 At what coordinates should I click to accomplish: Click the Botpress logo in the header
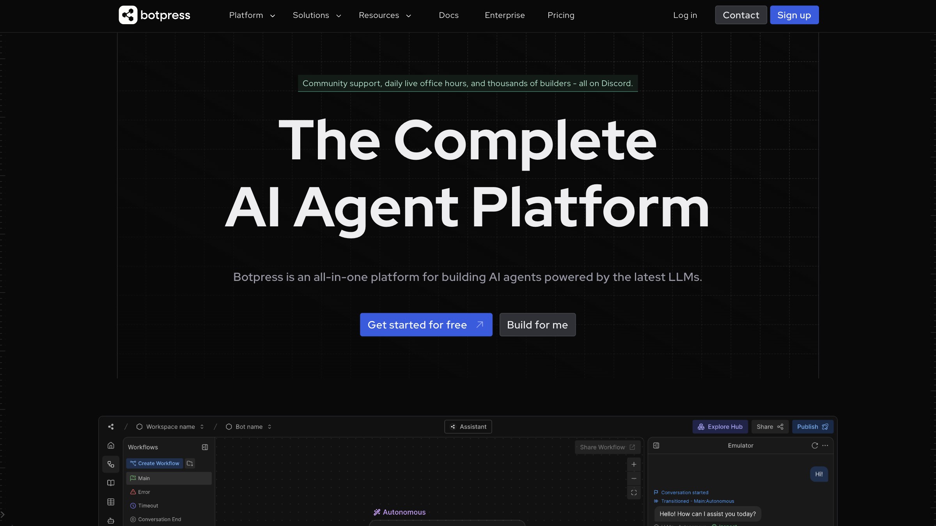[154, 15]
